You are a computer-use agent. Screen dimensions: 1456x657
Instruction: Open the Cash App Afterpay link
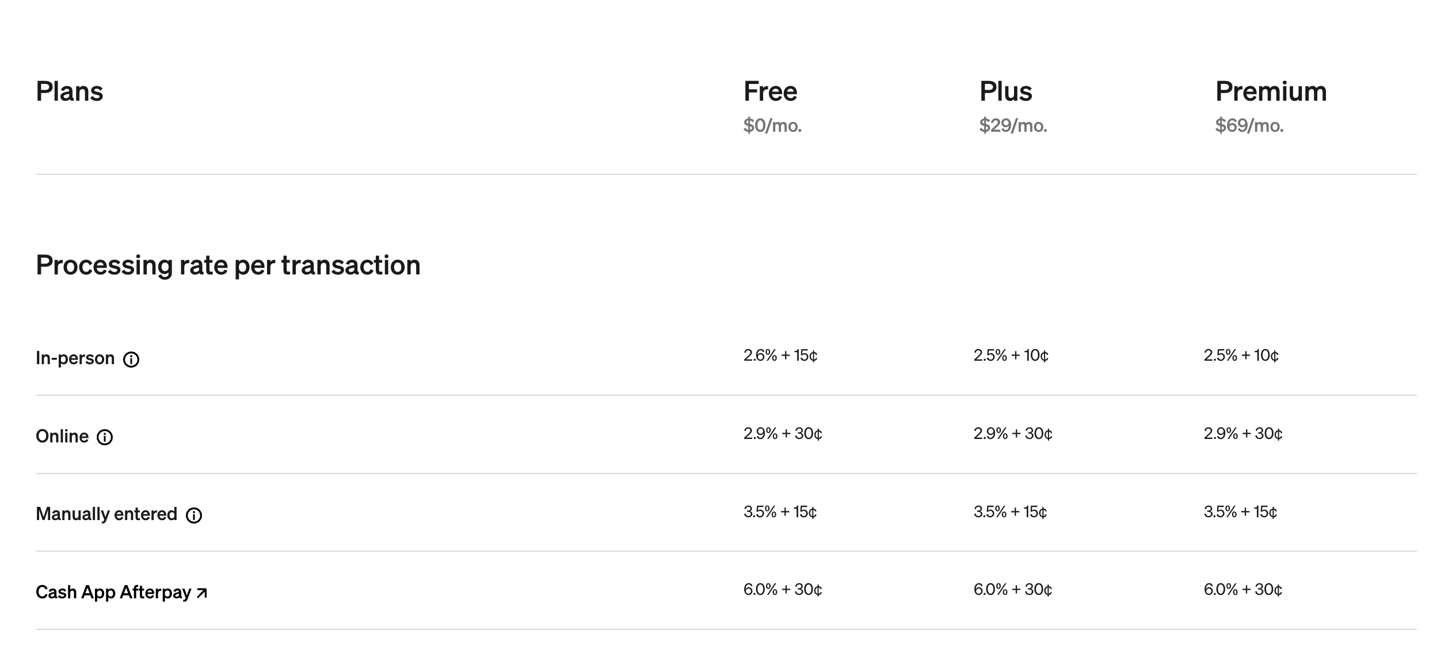coord(113,592)
